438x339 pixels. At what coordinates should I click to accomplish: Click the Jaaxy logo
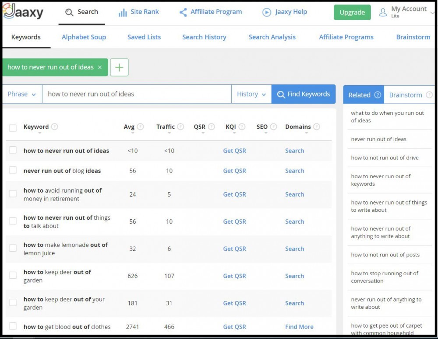click(x=23, y=11)
